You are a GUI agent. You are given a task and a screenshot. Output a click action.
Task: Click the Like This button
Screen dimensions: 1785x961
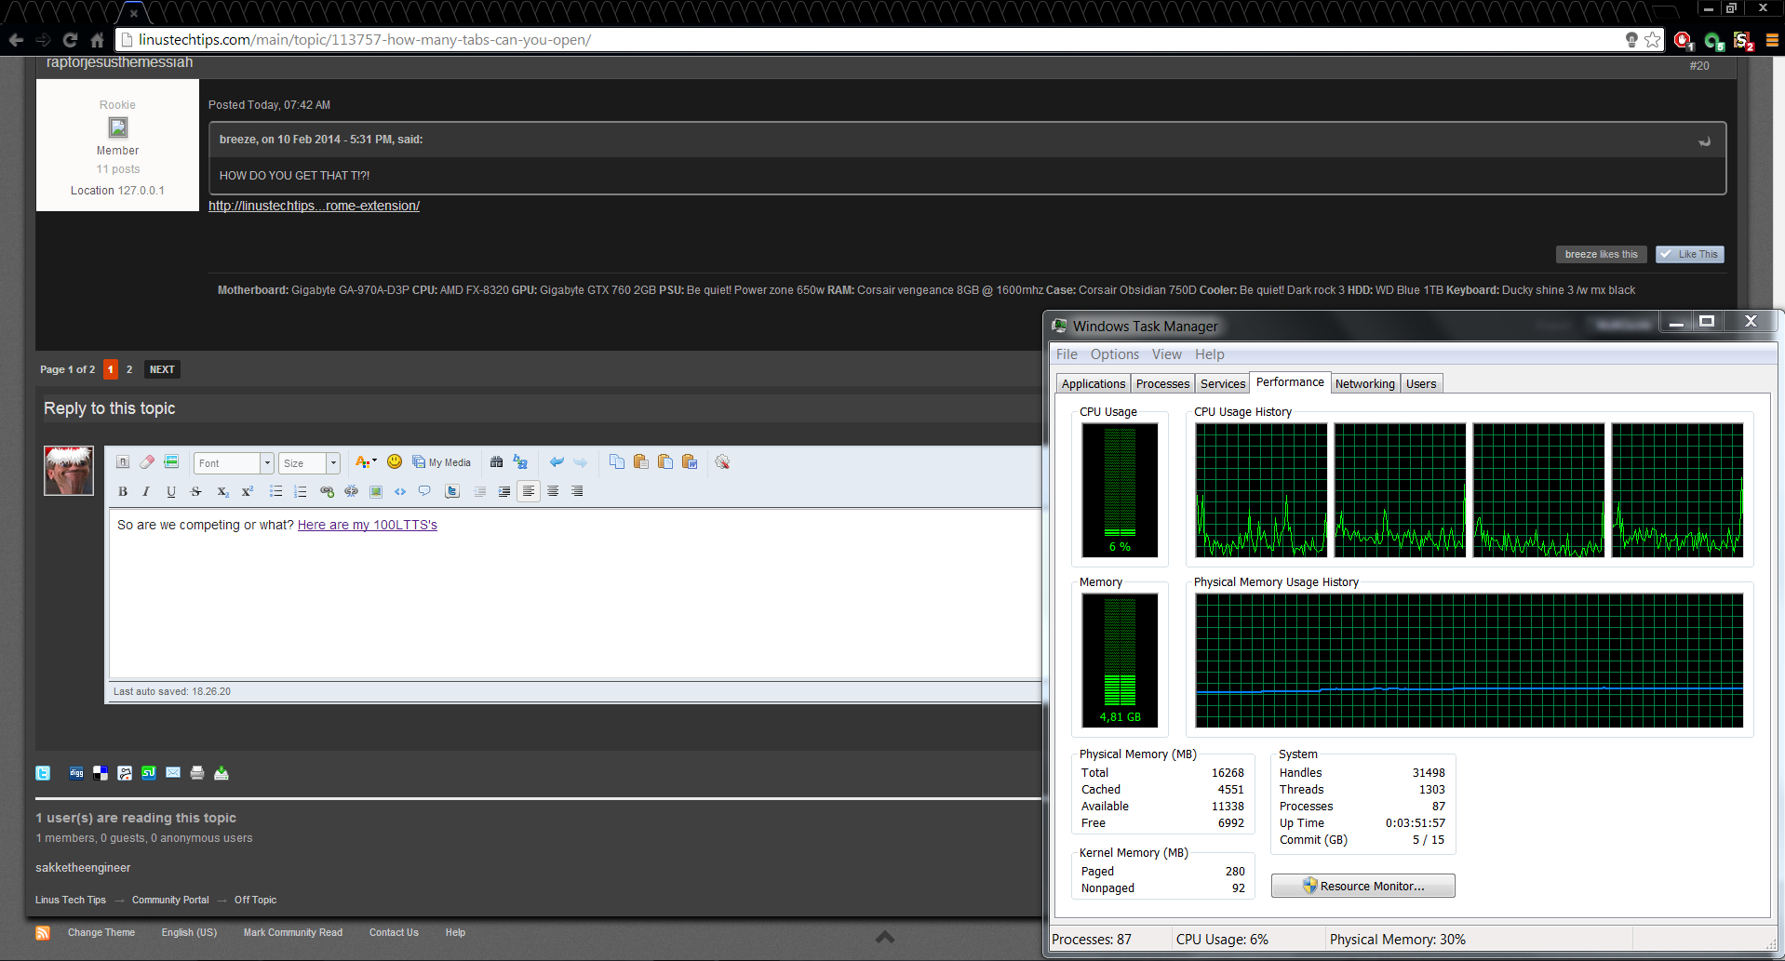point(1690,255)
